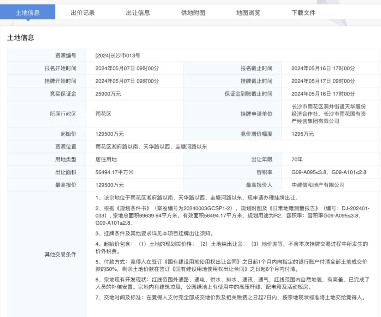Image resolution: width=381 pixels, height=317 pixels.
Task: Click the 挂牌申请单位 applicant name text
Action: coord(328,114)
